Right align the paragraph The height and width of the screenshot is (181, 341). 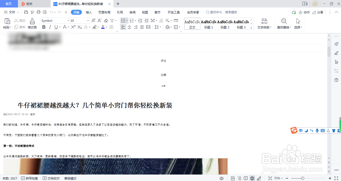[x=136, y=27]
